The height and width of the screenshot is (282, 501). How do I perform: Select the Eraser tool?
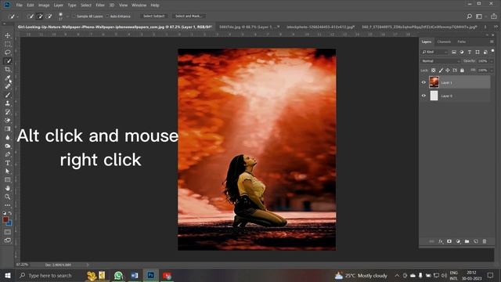[7, 120]
